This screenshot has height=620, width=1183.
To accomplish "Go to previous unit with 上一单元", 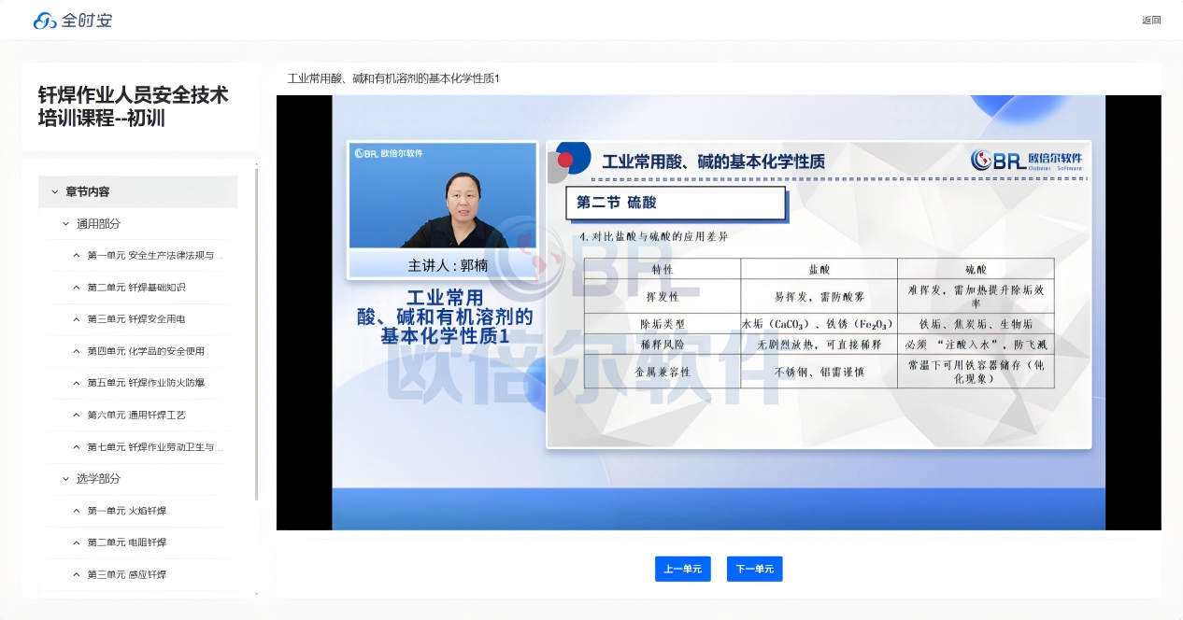I will click(x=683, y=569).
